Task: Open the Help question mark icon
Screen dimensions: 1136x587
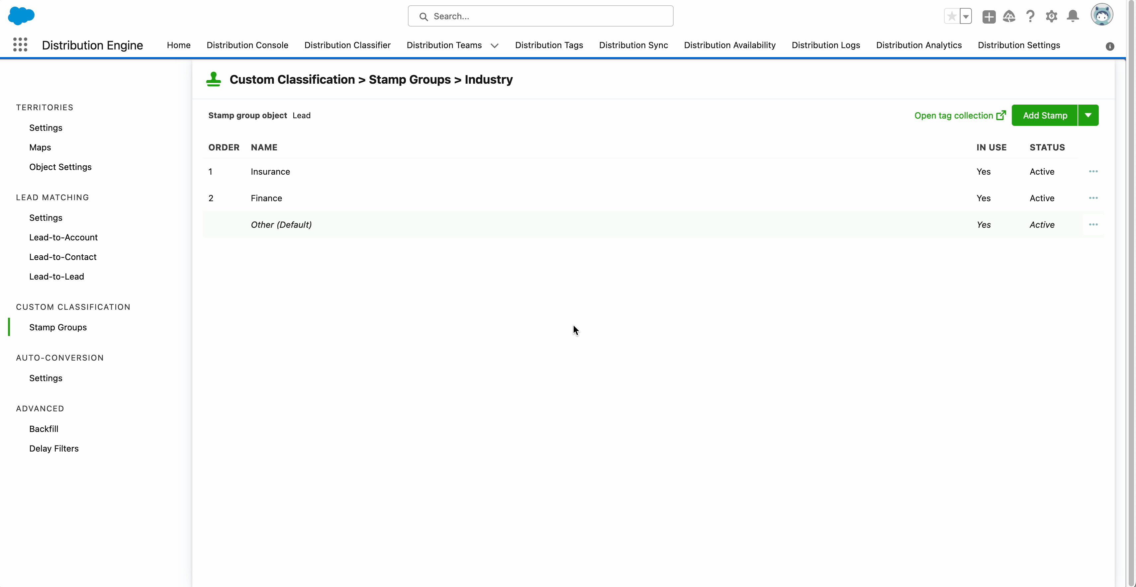Action: [1030, 16]
